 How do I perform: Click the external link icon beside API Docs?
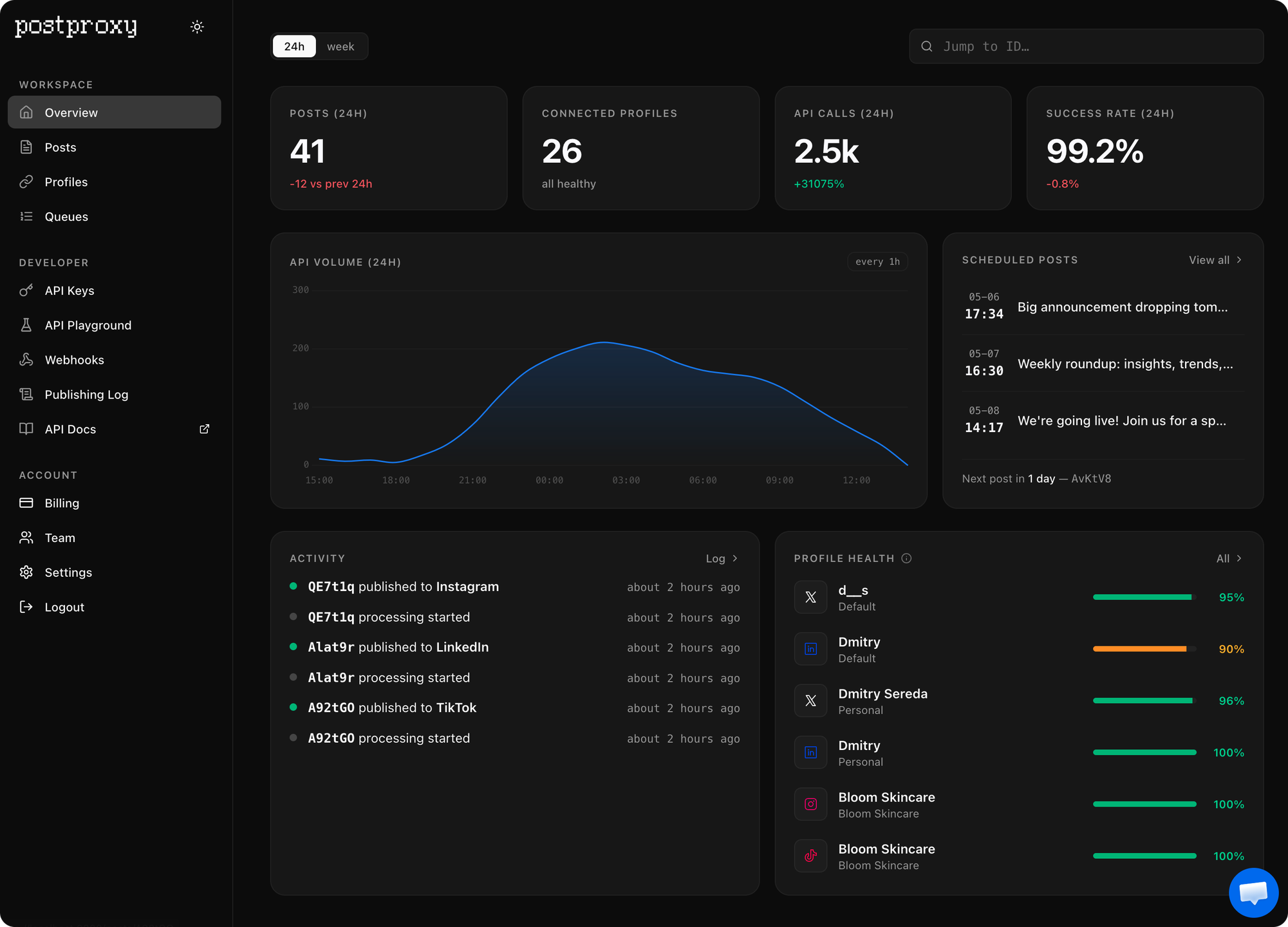tap(205, 429)
